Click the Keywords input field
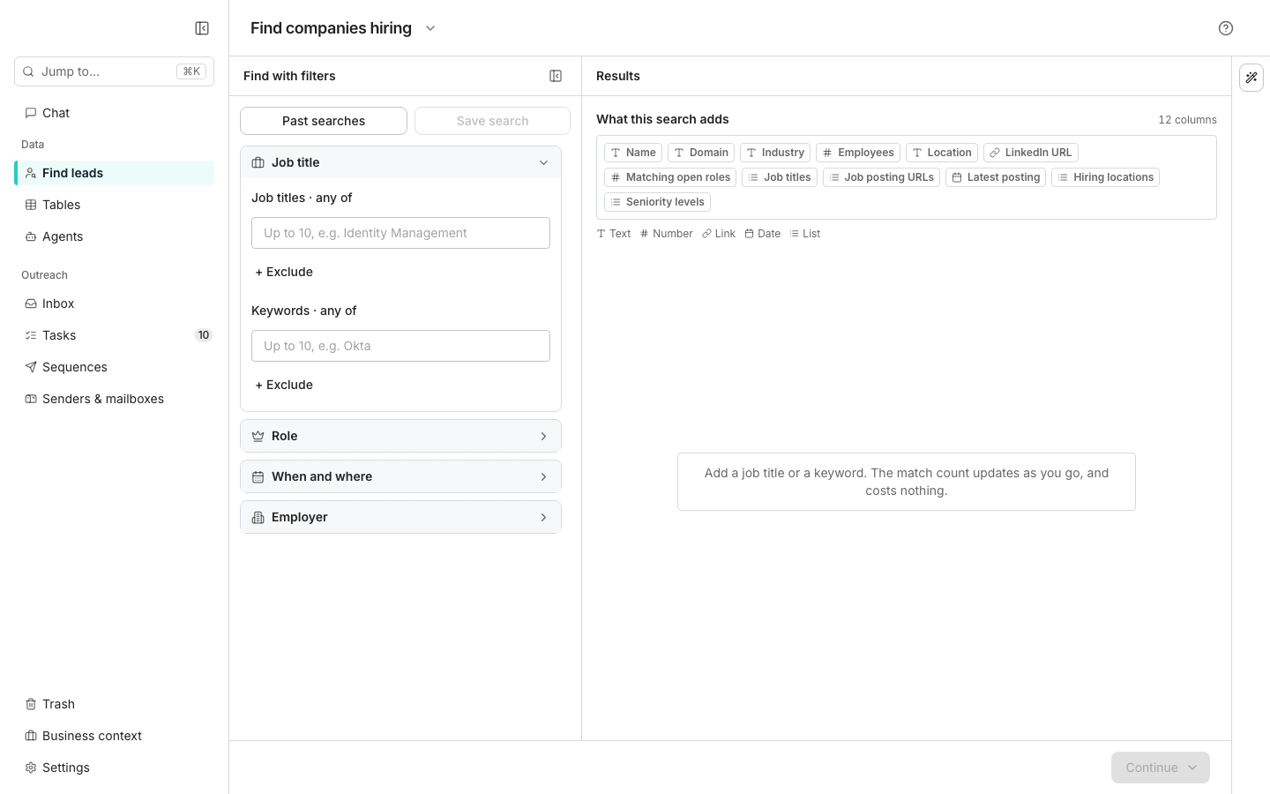Screen dimensions: 1270x794 [400, 346]
